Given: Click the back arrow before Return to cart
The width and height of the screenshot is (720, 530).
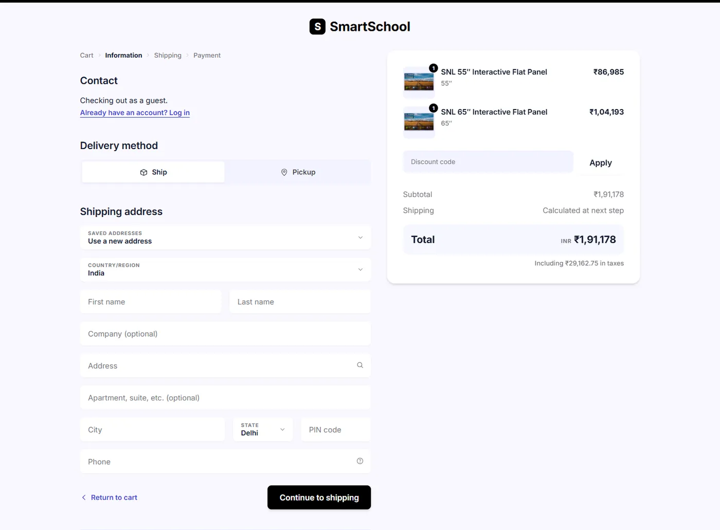Looking at the screenshot, I should coord(84,497).
